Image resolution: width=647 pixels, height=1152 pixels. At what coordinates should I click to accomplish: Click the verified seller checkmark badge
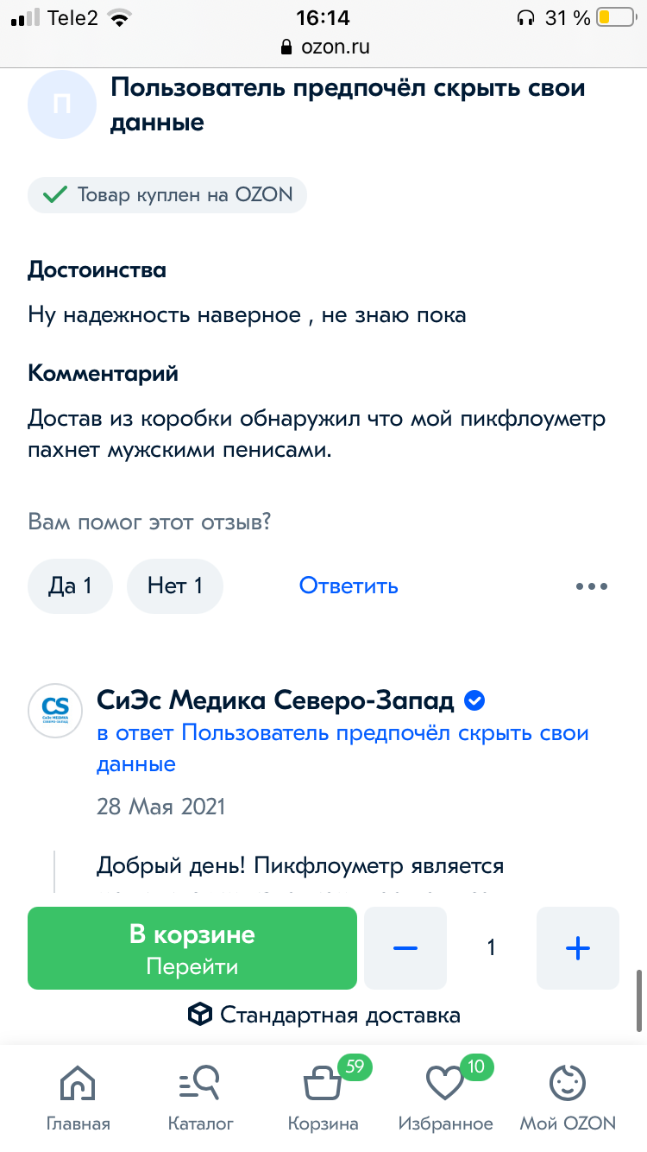[474, 700]
